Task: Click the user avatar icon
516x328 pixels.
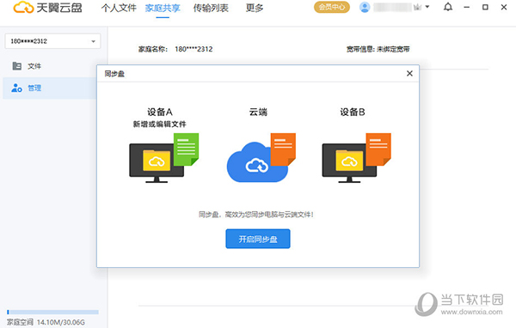Action: point(365,7)
